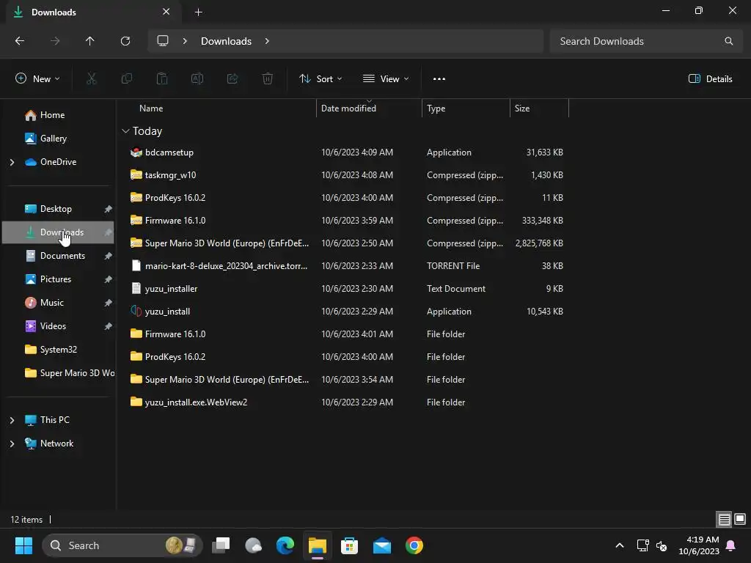Switch to large thumbnails view in status bar
Screen dimensions: 751x563
click(x=740, y=520)
